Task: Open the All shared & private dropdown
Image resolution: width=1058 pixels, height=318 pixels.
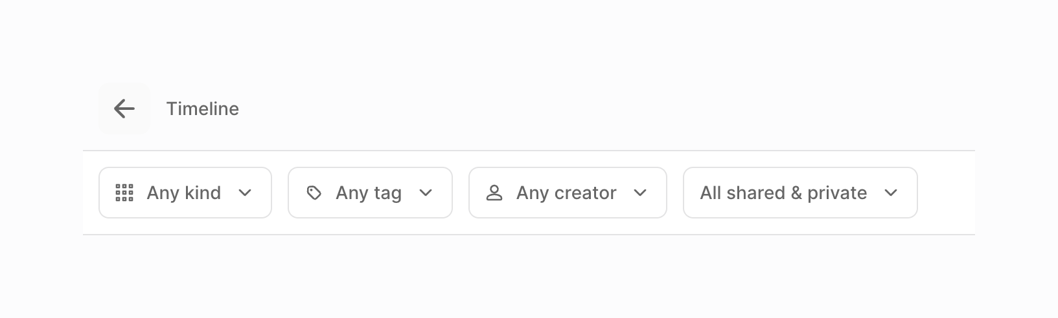Action: [x=800, y=193]
